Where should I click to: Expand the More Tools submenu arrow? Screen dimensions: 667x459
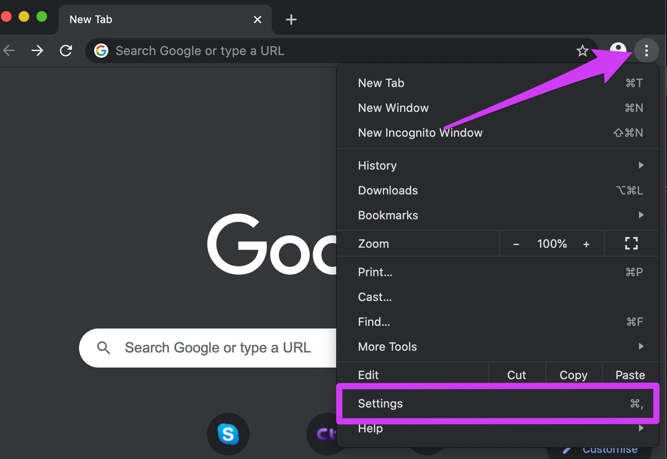[x=641, y=346]
